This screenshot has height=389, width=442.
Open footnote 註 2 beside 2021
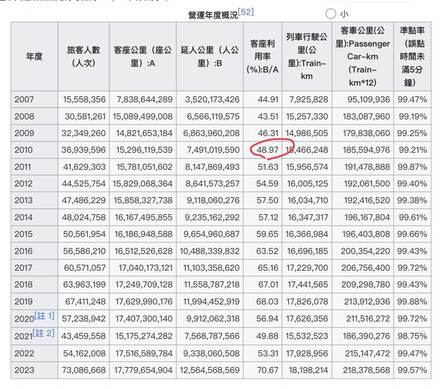point(43,332)
